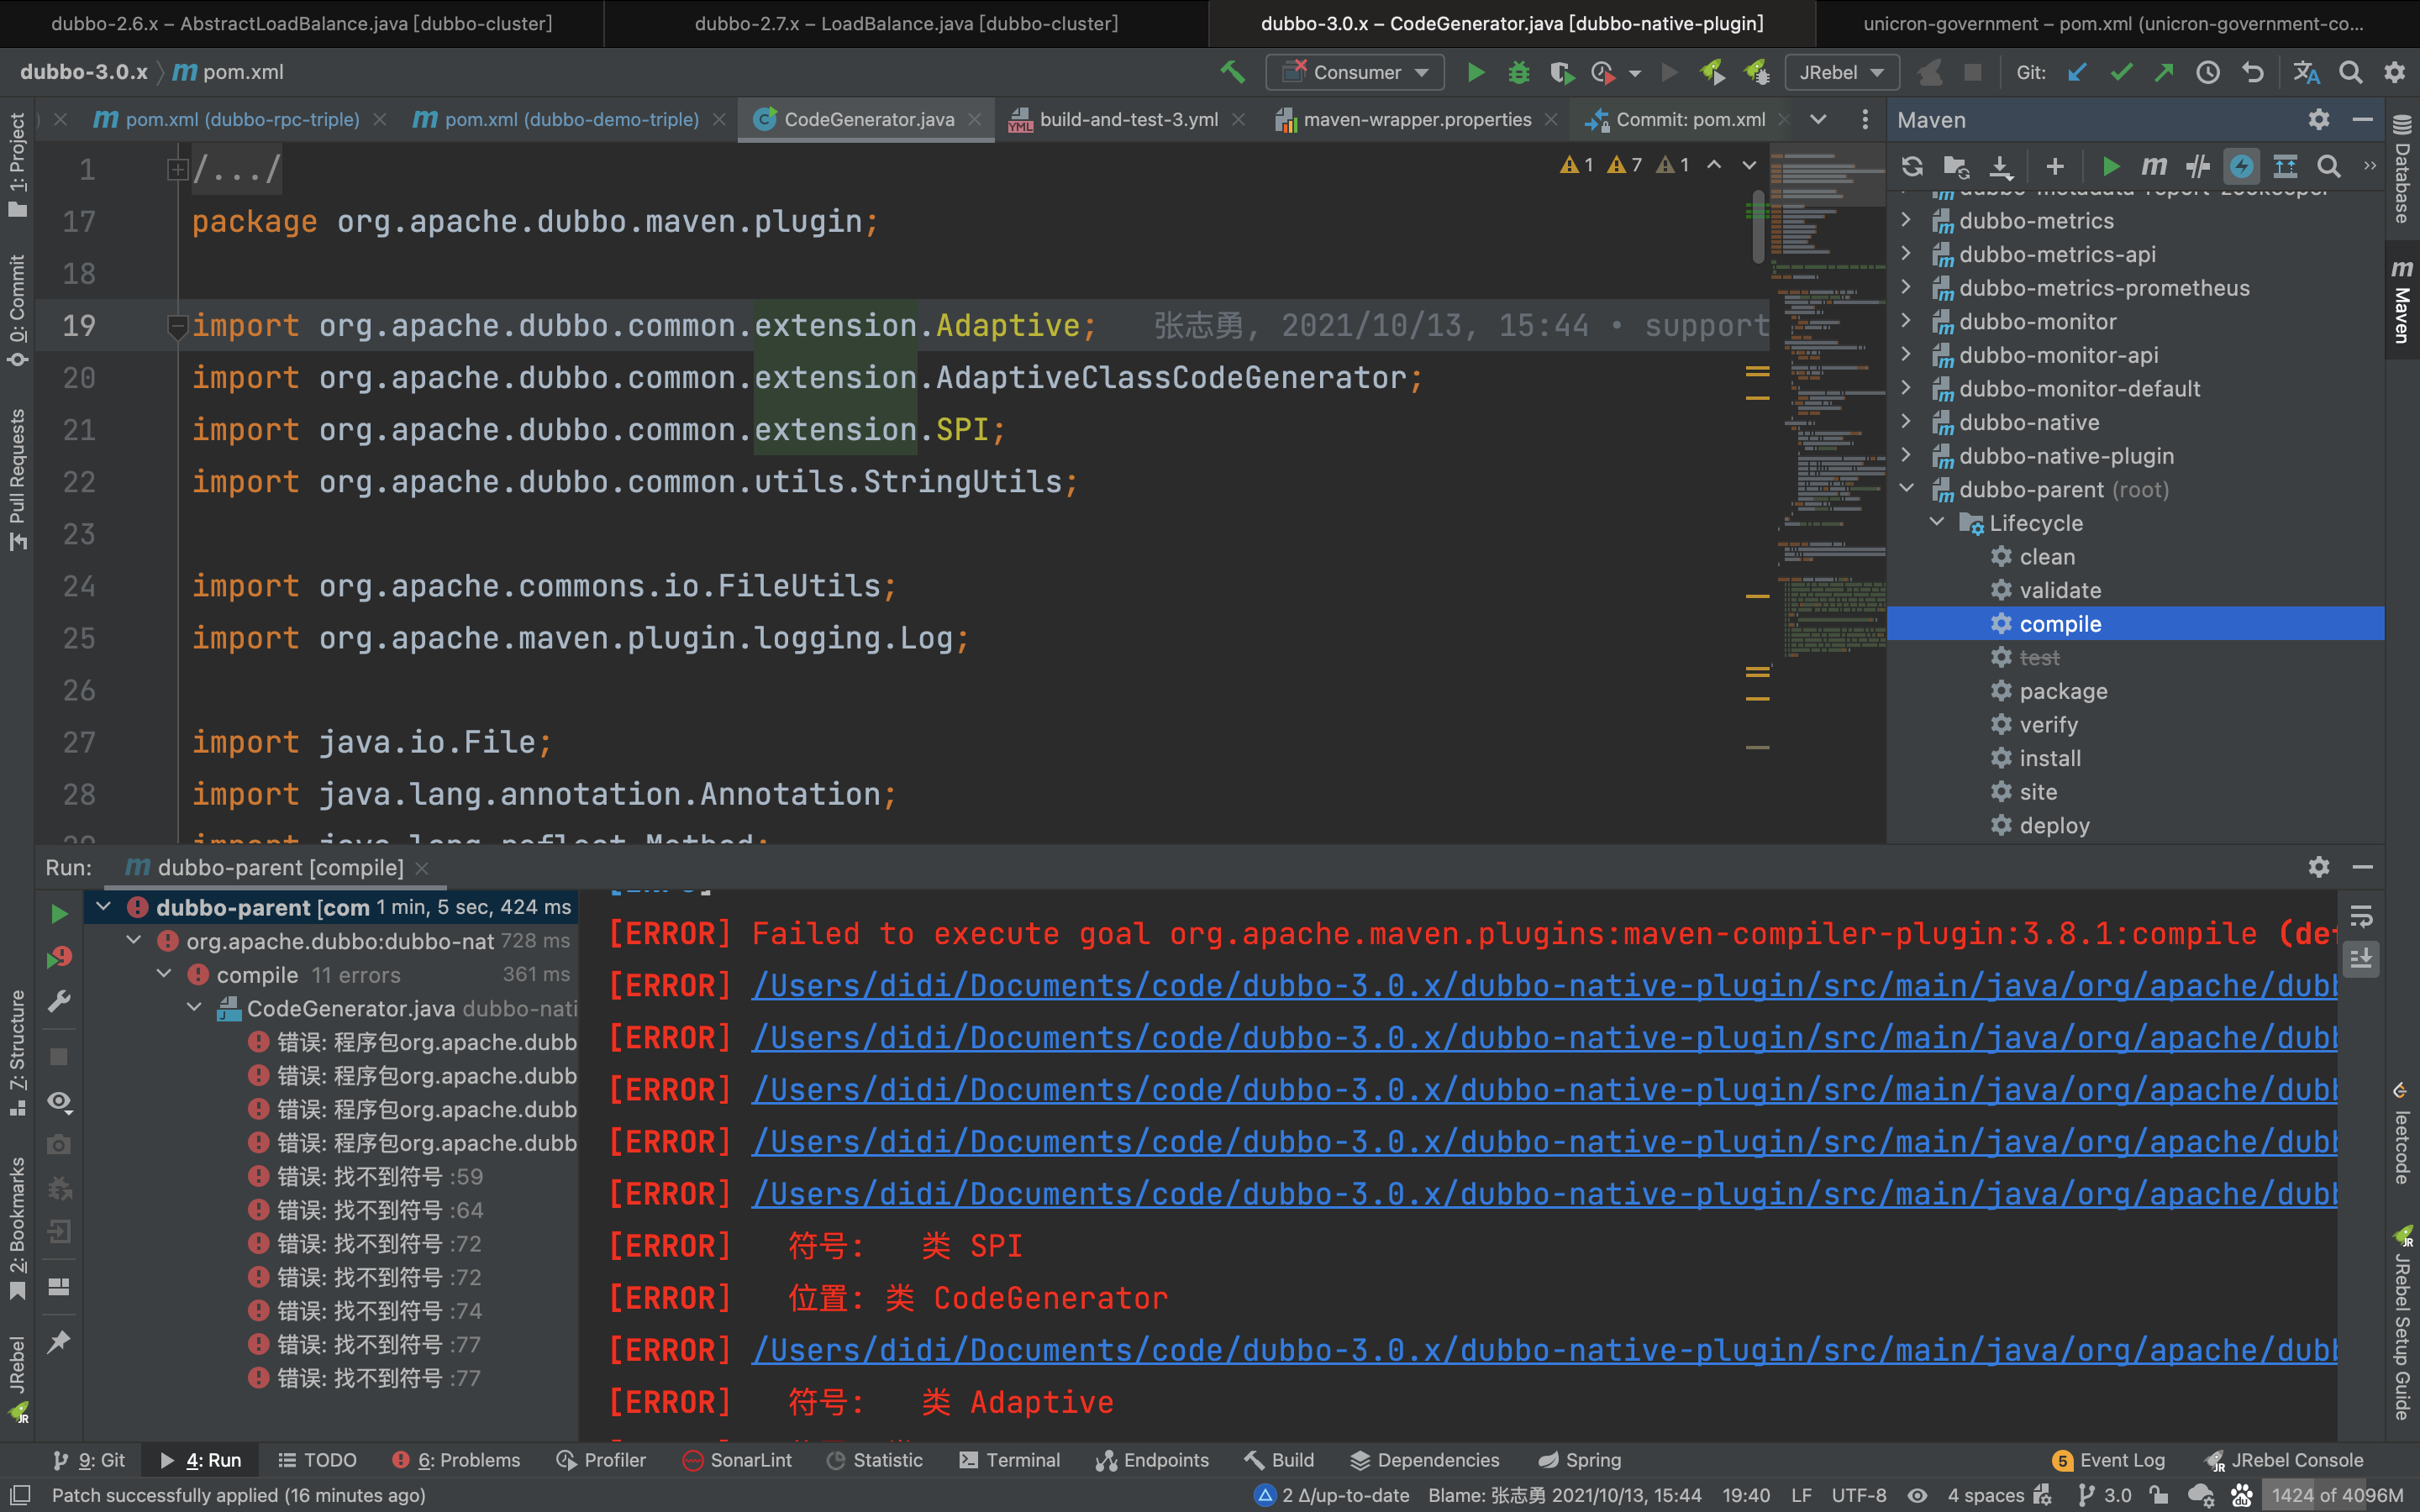Open the 6: Problems tool window
Image resolution: width=2420 pixels, height=1512 pixels.
pos(455,1460)
